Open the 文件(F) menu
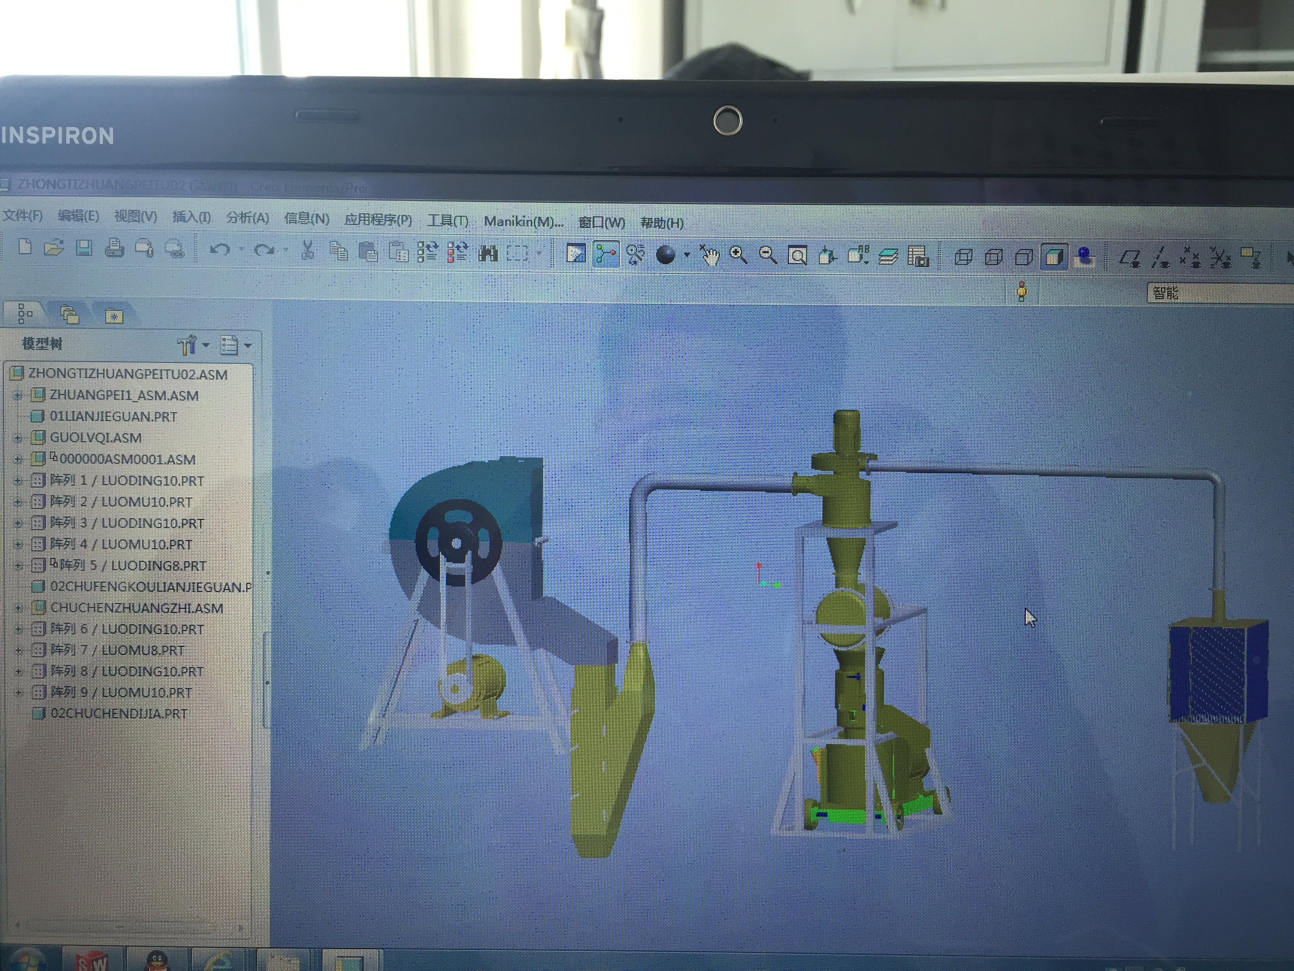The width and height of the screenshot is (1294, 971). pos(23,215)
